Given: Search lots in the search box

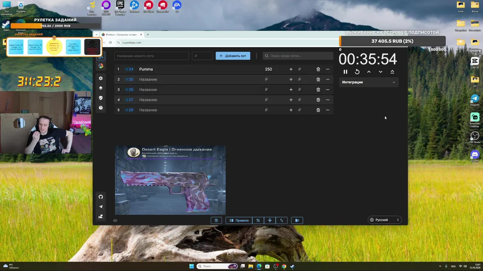Looking at the screenshot, I should pyautogui.click(x=298, y=56).
